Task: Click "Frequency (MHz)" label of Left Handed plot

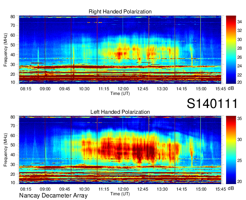Action: click(5, 150)
